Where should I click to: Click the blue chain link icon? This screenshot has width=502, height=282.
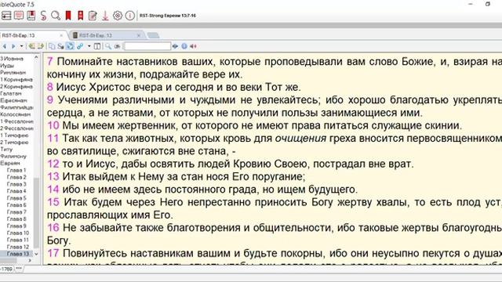[80, 46]
